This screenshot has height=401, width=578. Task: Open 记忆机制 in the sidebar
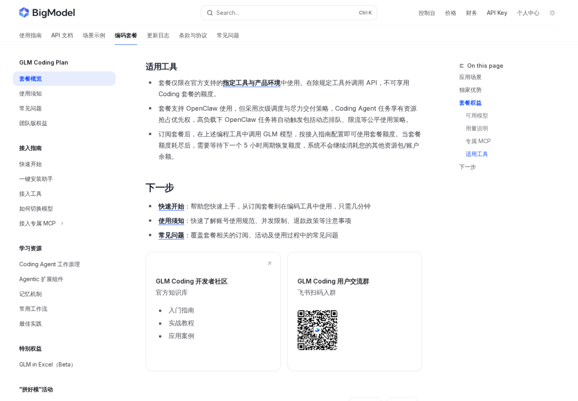pyautogui.click(x=30, y=294)
